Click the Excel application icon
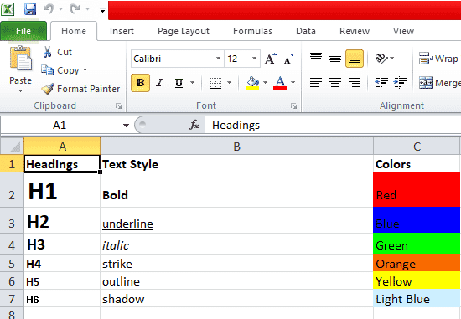 click(x=8, y=9)
